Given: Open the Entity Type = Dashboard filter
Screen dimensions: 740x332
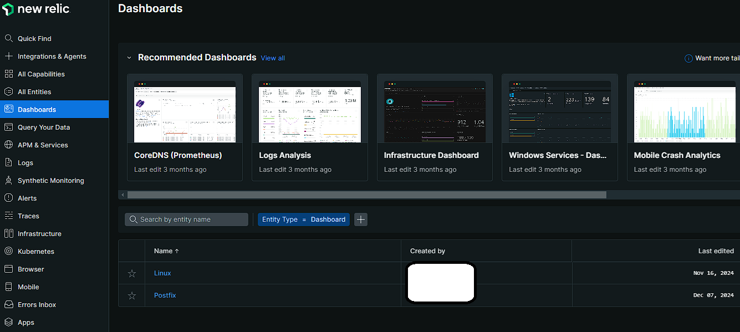Looking at the screenshot, I should click(x=304, y=219).
